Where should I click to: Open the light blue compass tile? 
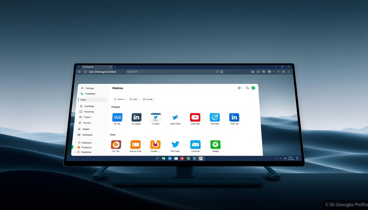coord(215,117)
